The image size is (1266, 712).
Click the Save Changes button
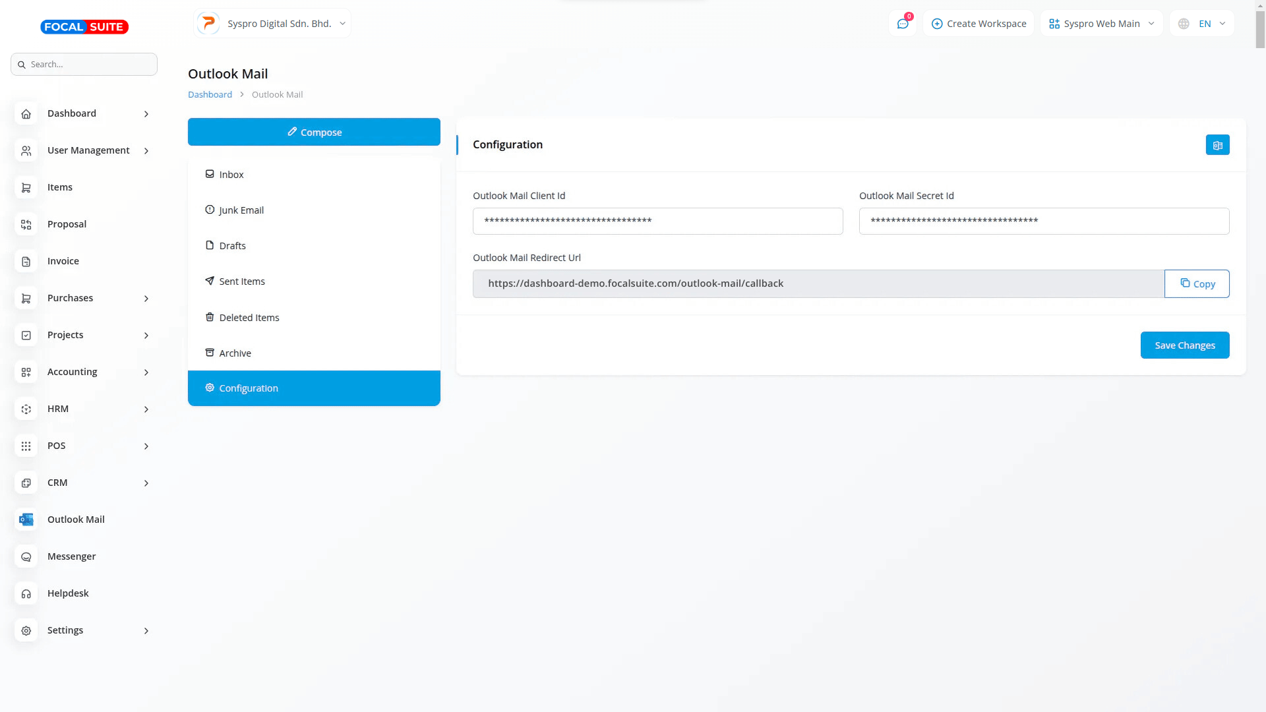click(x=1184, y=345)
